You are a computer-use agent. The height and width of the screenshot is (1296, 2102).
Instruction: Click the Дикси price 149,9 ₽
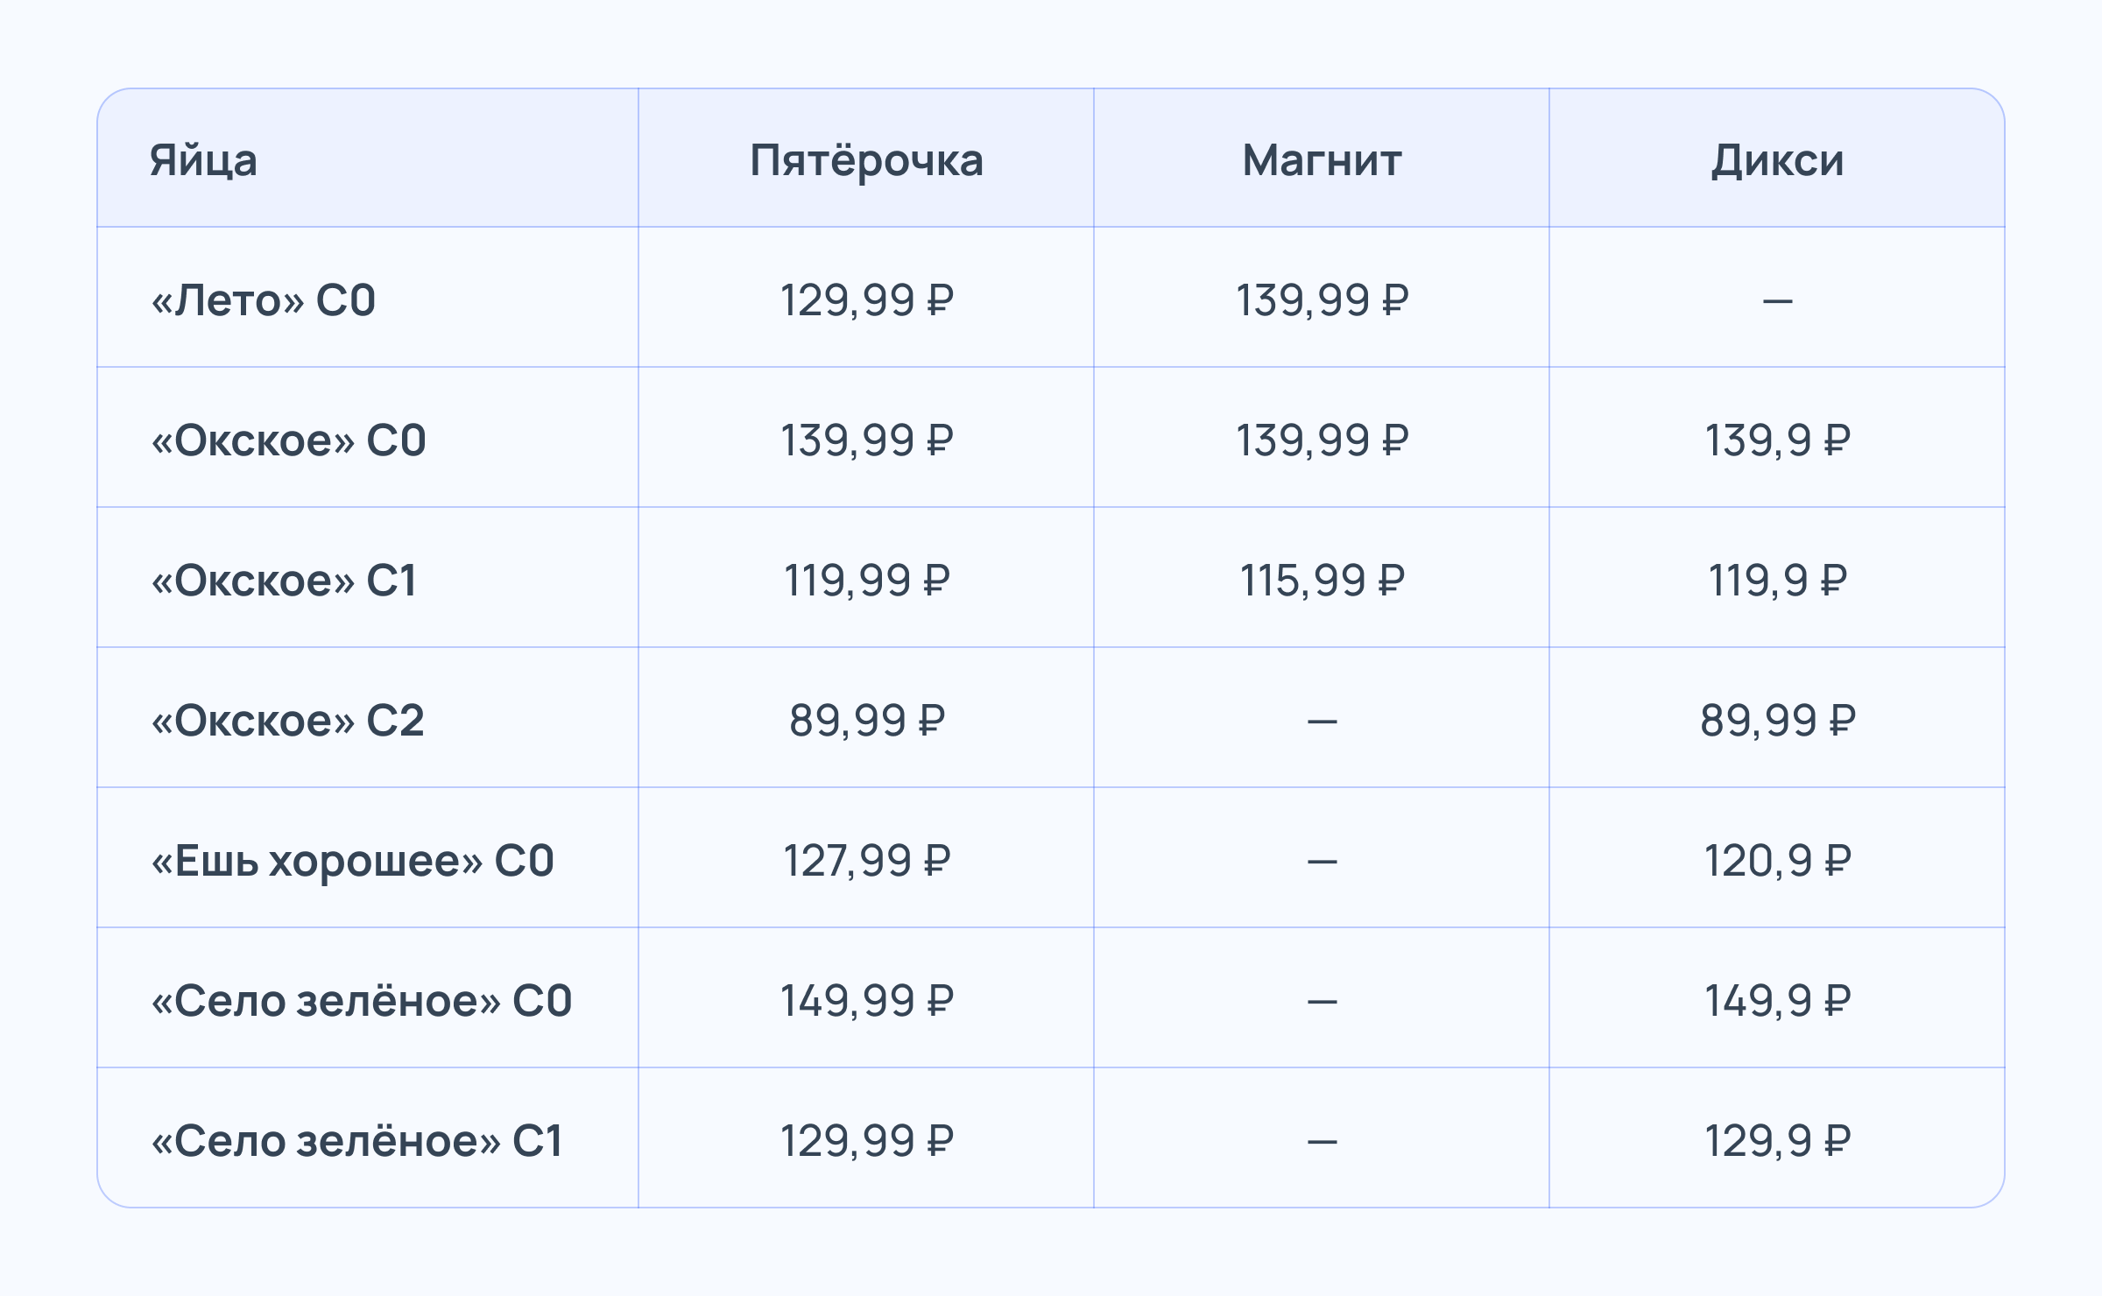point(1777,1001)
